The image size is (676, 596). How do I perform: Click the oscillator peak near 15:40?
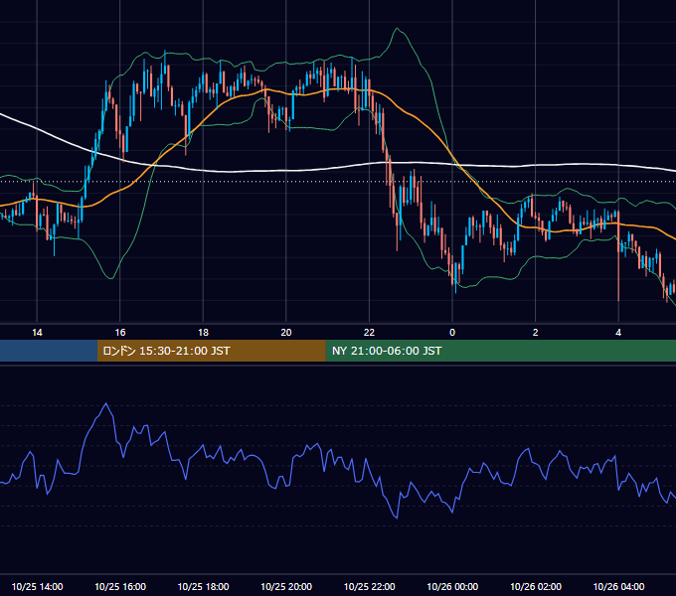tap(106, 404)
